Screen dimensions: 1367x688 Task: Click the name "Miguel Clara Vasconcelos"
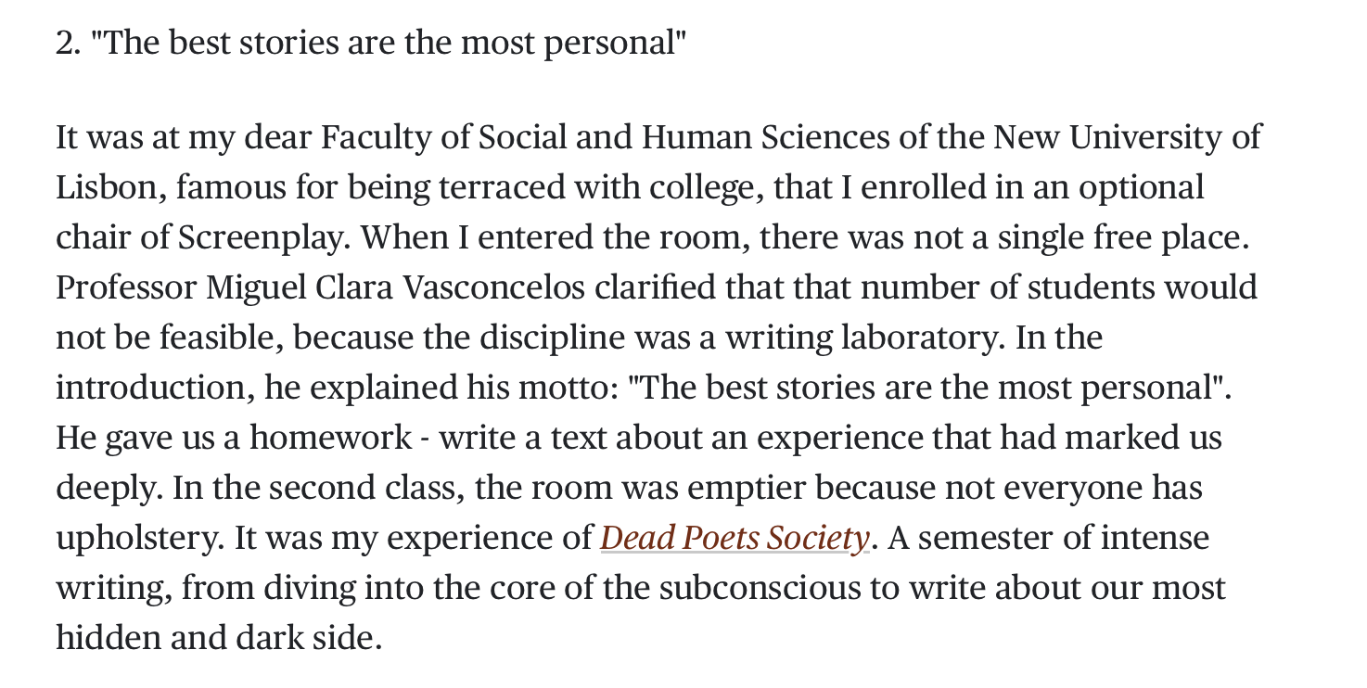[395, 287]
